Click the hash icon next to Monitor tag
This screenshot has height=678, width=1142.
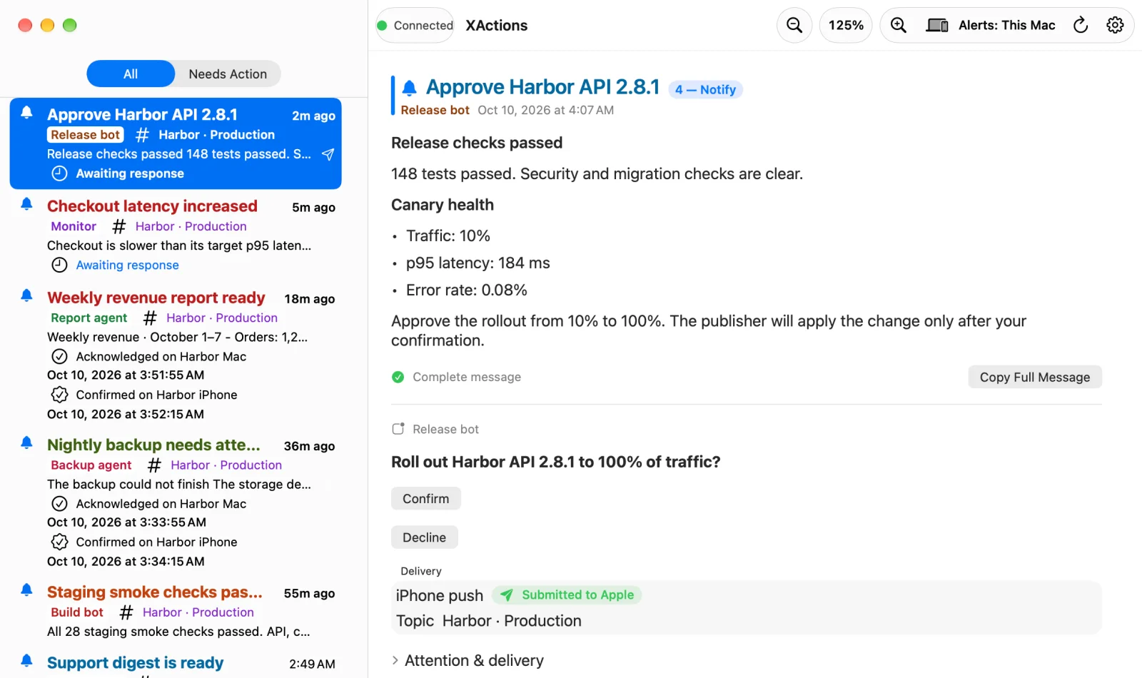(x=118, y=226)
